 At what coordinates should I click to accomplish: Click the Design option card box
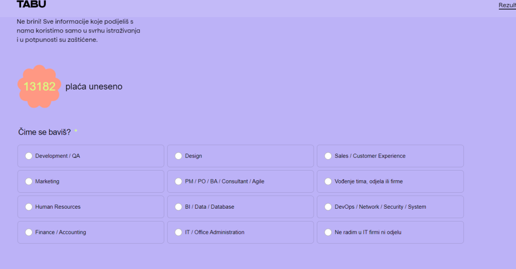coord(240,156)
